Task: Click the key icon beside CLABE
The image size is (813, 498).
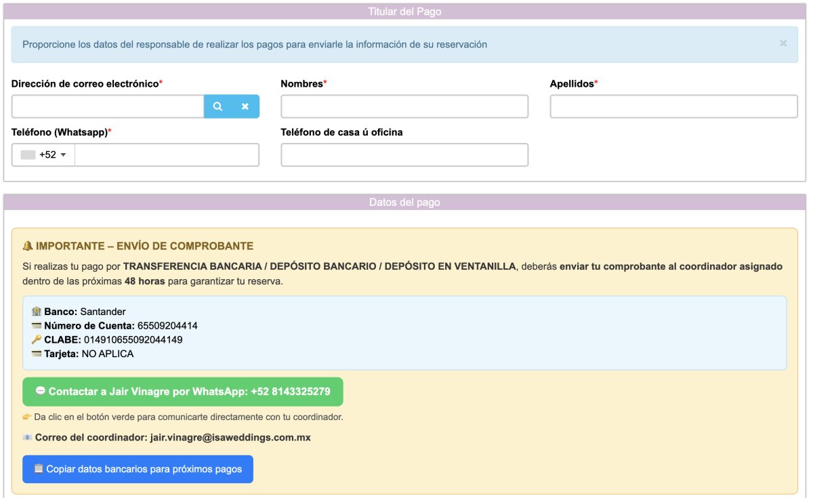Action: 37,339
